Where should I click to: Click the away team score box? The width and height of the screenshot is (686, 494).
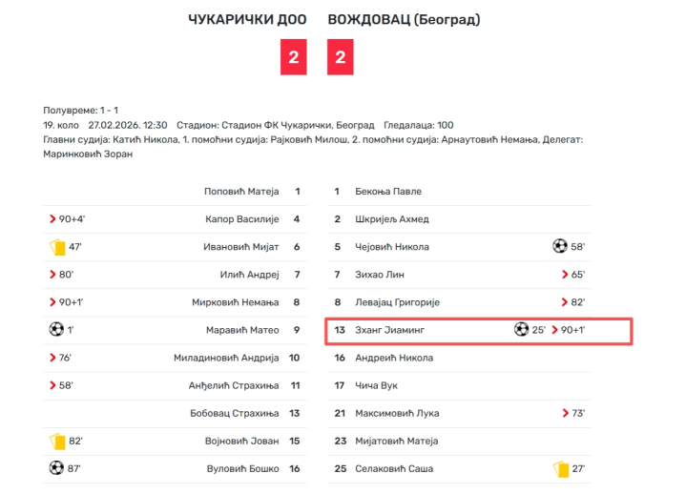coord(340,57)
